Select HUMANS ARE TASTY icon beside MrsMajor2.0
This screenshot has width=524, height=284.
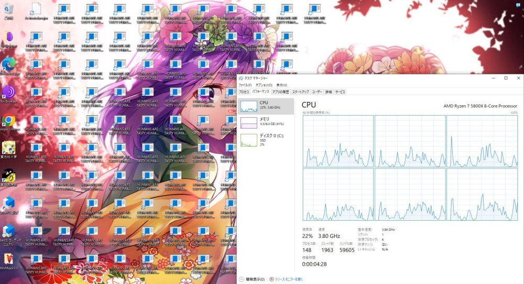point(36,263)
